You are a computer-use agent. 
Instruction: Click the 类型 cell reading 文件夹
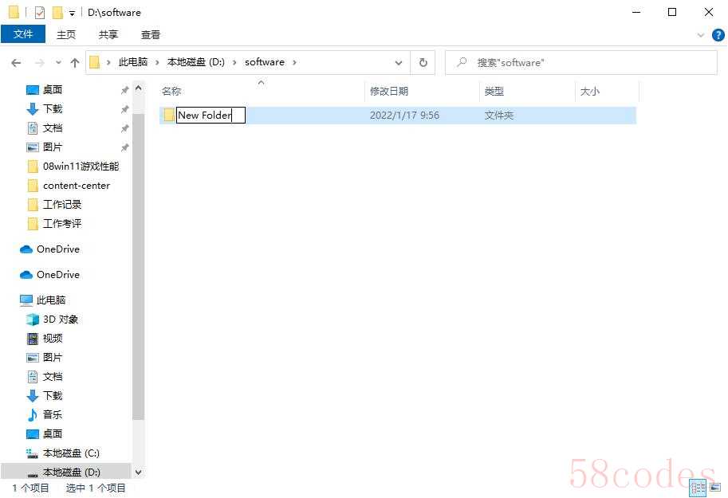(499, 115)
